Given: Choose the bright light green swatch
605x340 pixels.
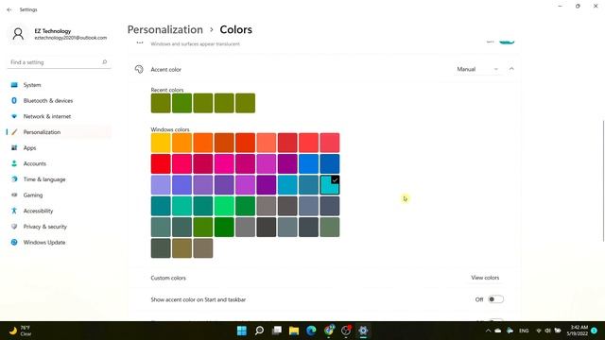Looking at the screenshot, I should click(224, 206).
